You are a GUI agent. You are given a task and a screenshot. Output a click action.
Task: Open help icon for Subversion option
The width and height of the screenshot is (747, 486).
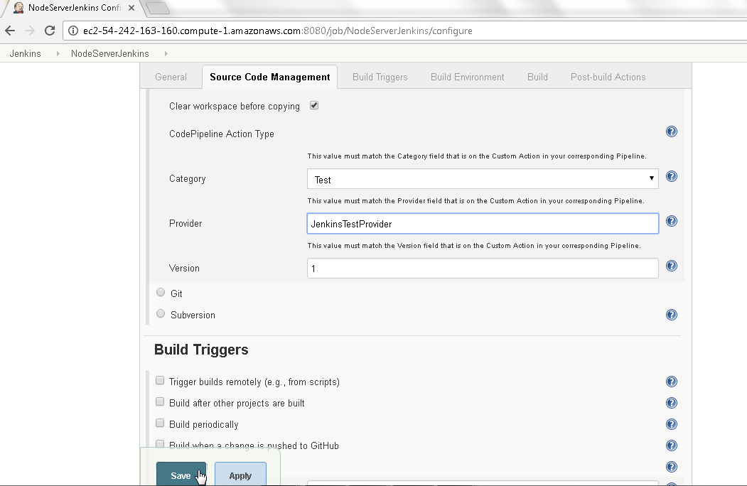pos(671,315)
